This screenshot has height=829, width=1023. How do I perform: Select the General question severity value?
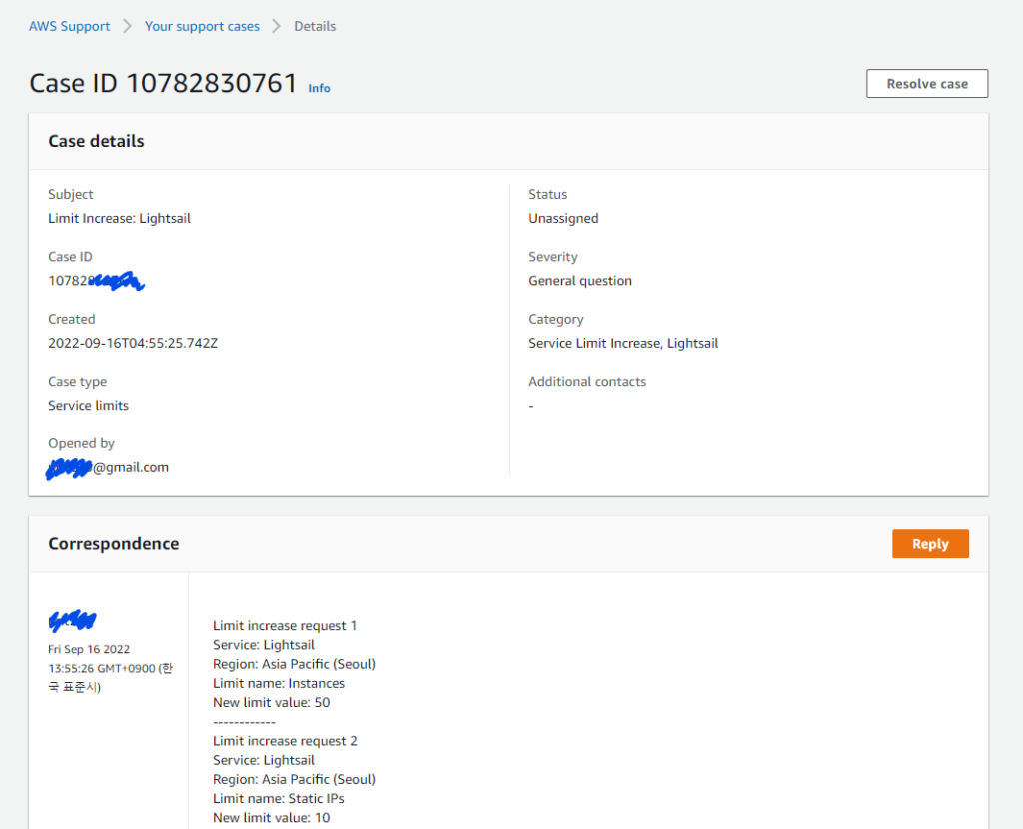[580, 281]
